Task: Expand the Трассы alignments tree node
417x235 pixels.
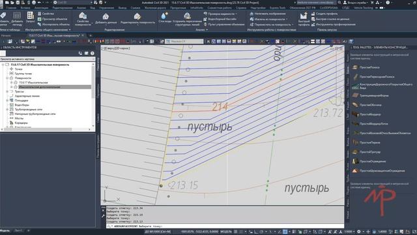Action: click(7, 91)
